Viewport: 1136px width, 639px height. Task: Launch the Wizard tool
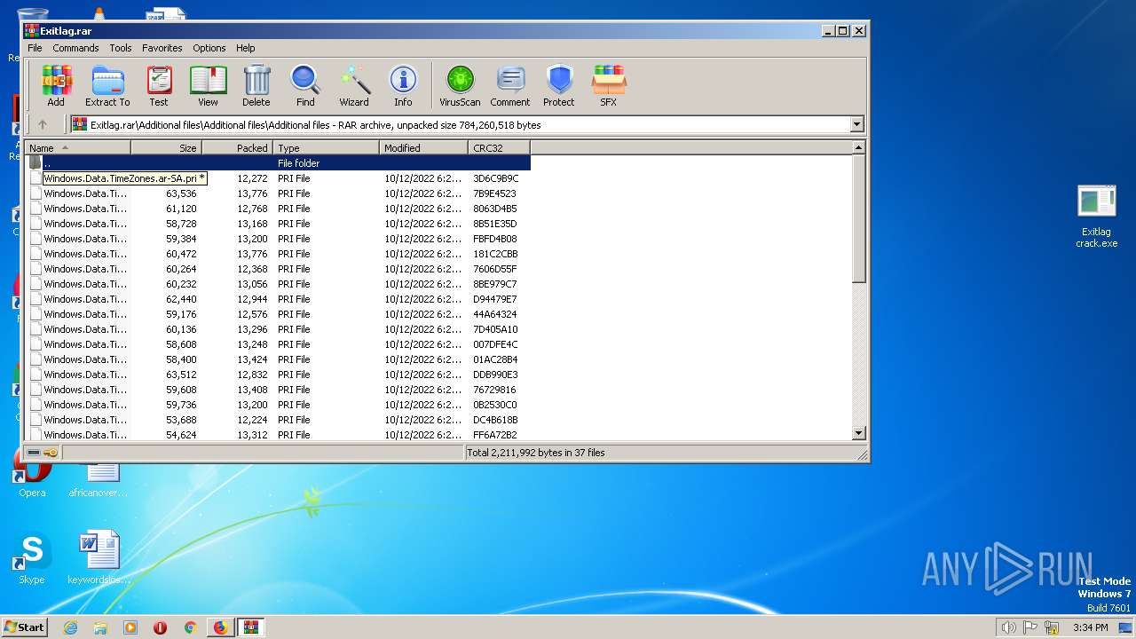(x=354, y=85)
